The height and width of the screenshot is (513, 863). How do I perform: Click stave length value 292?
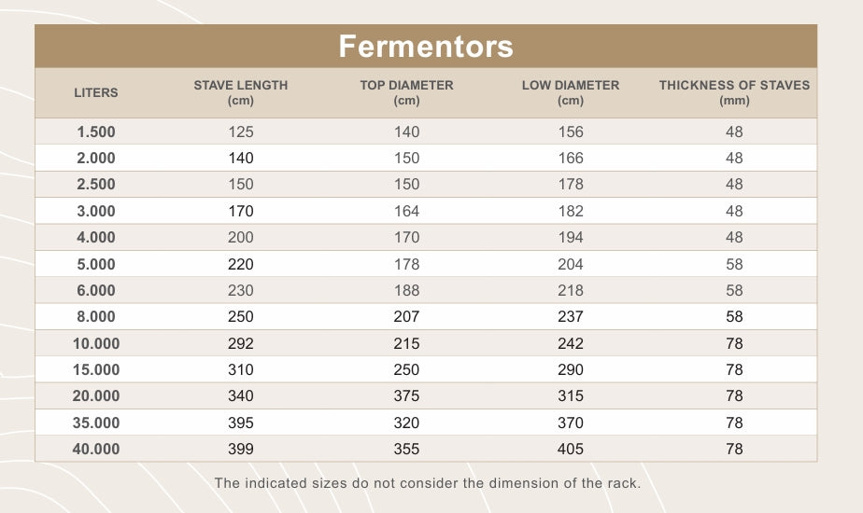[241, 343]
